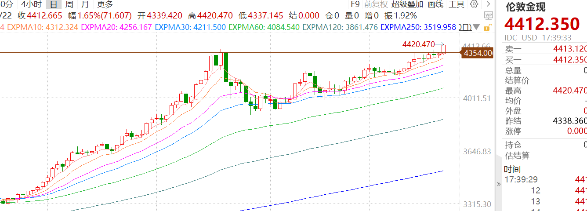Image resolution: width=587 pixels, height=211 pixels.
Task: Click the 昨结 4338.360 row
Action: tap(545, 121)
